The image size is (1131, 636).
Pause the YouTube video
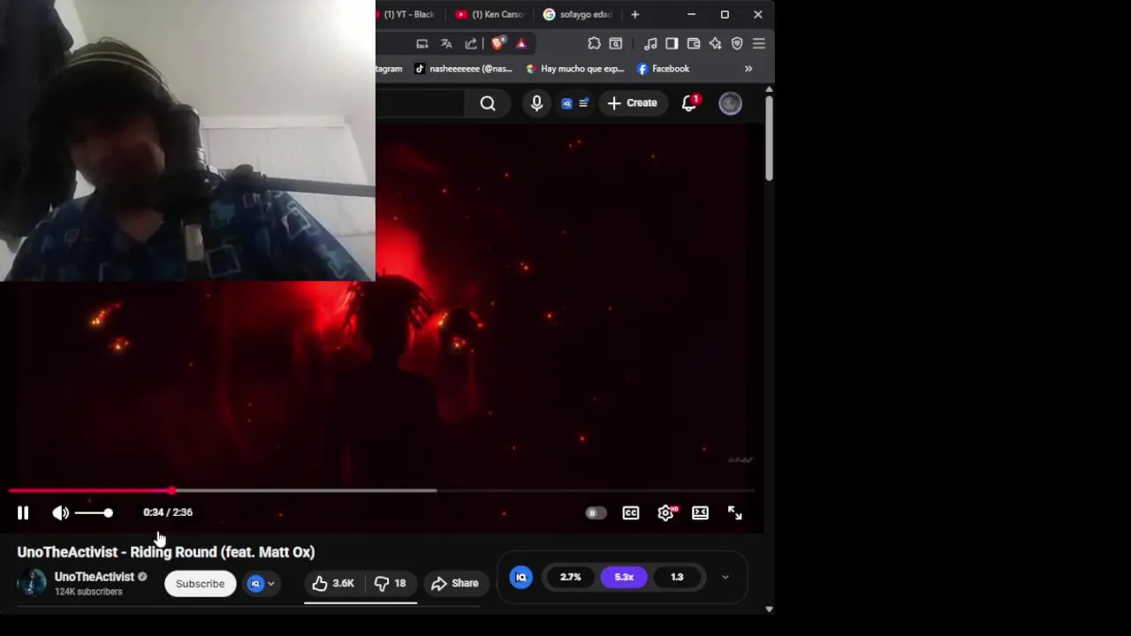pyautogui.click(x=23, y=513)
